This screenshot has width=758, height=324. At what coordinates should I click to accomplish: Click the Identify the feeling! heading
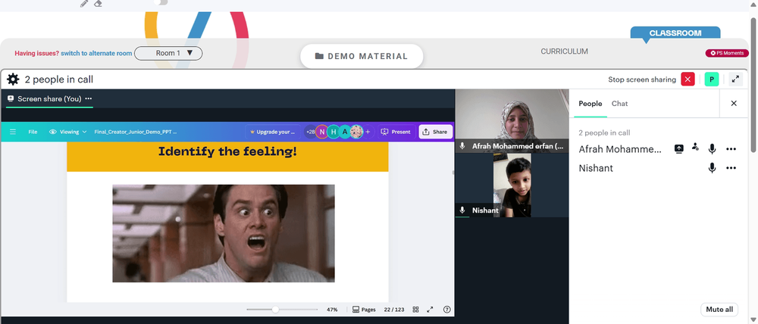(227, 151)
